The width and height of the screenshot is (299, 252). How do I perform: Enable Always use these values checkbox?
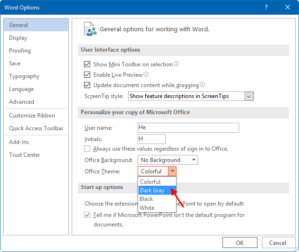tap(87, 148)
